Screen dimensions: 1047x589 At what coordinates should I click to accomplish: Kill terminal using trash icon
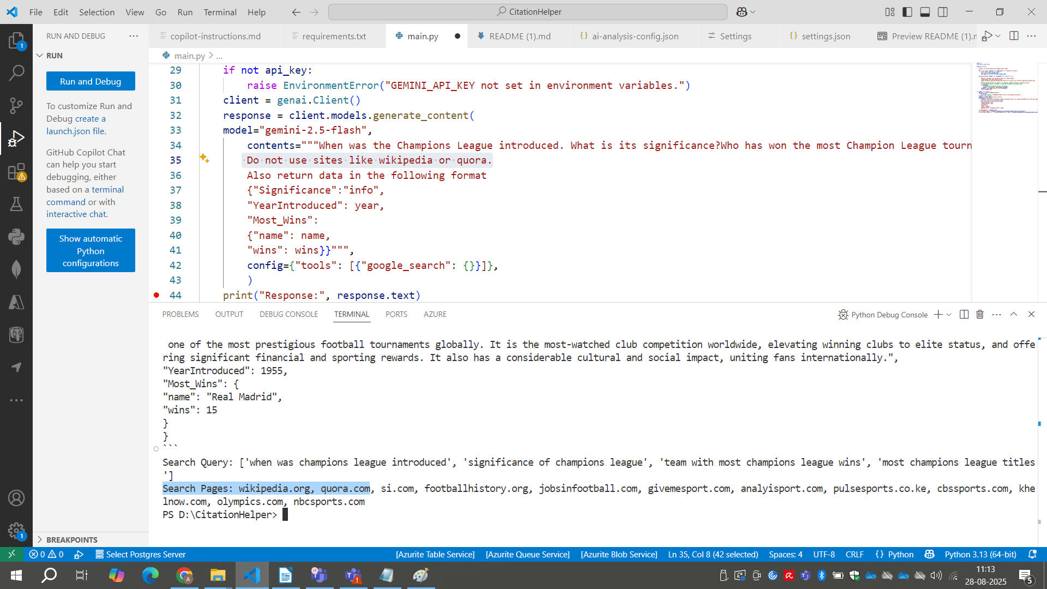click(980, 315)
